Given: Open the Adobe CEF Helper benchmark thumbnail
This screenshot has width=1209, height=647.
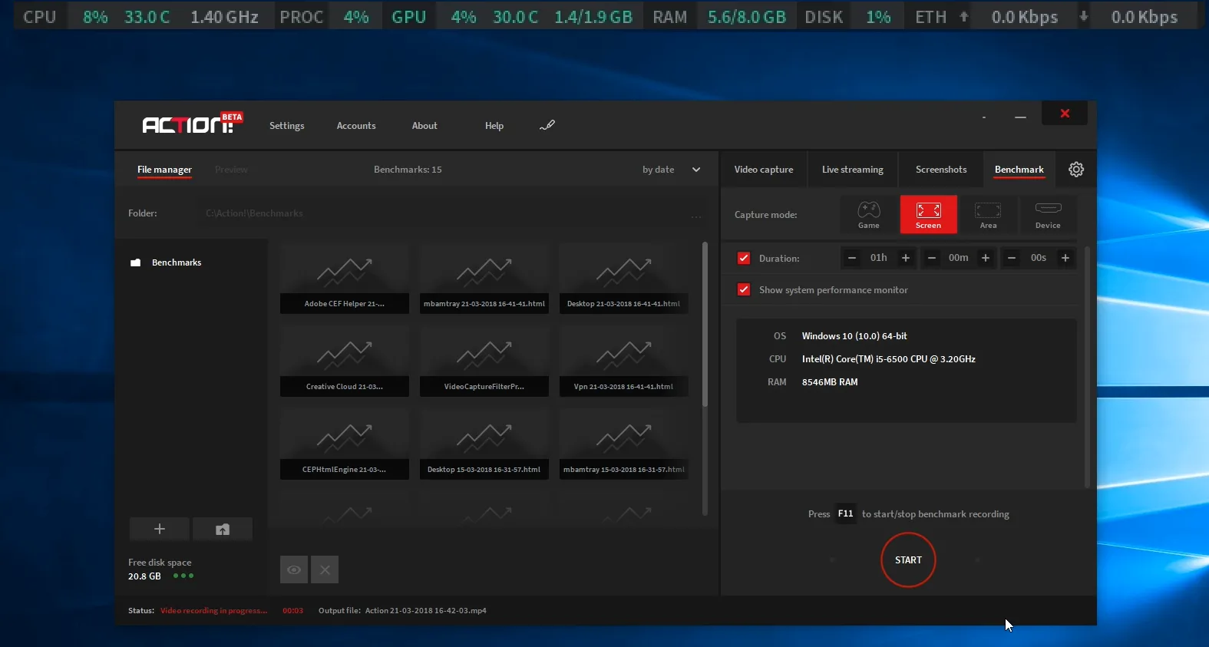Looking at the screenshot, I should (x=345, y=279).
